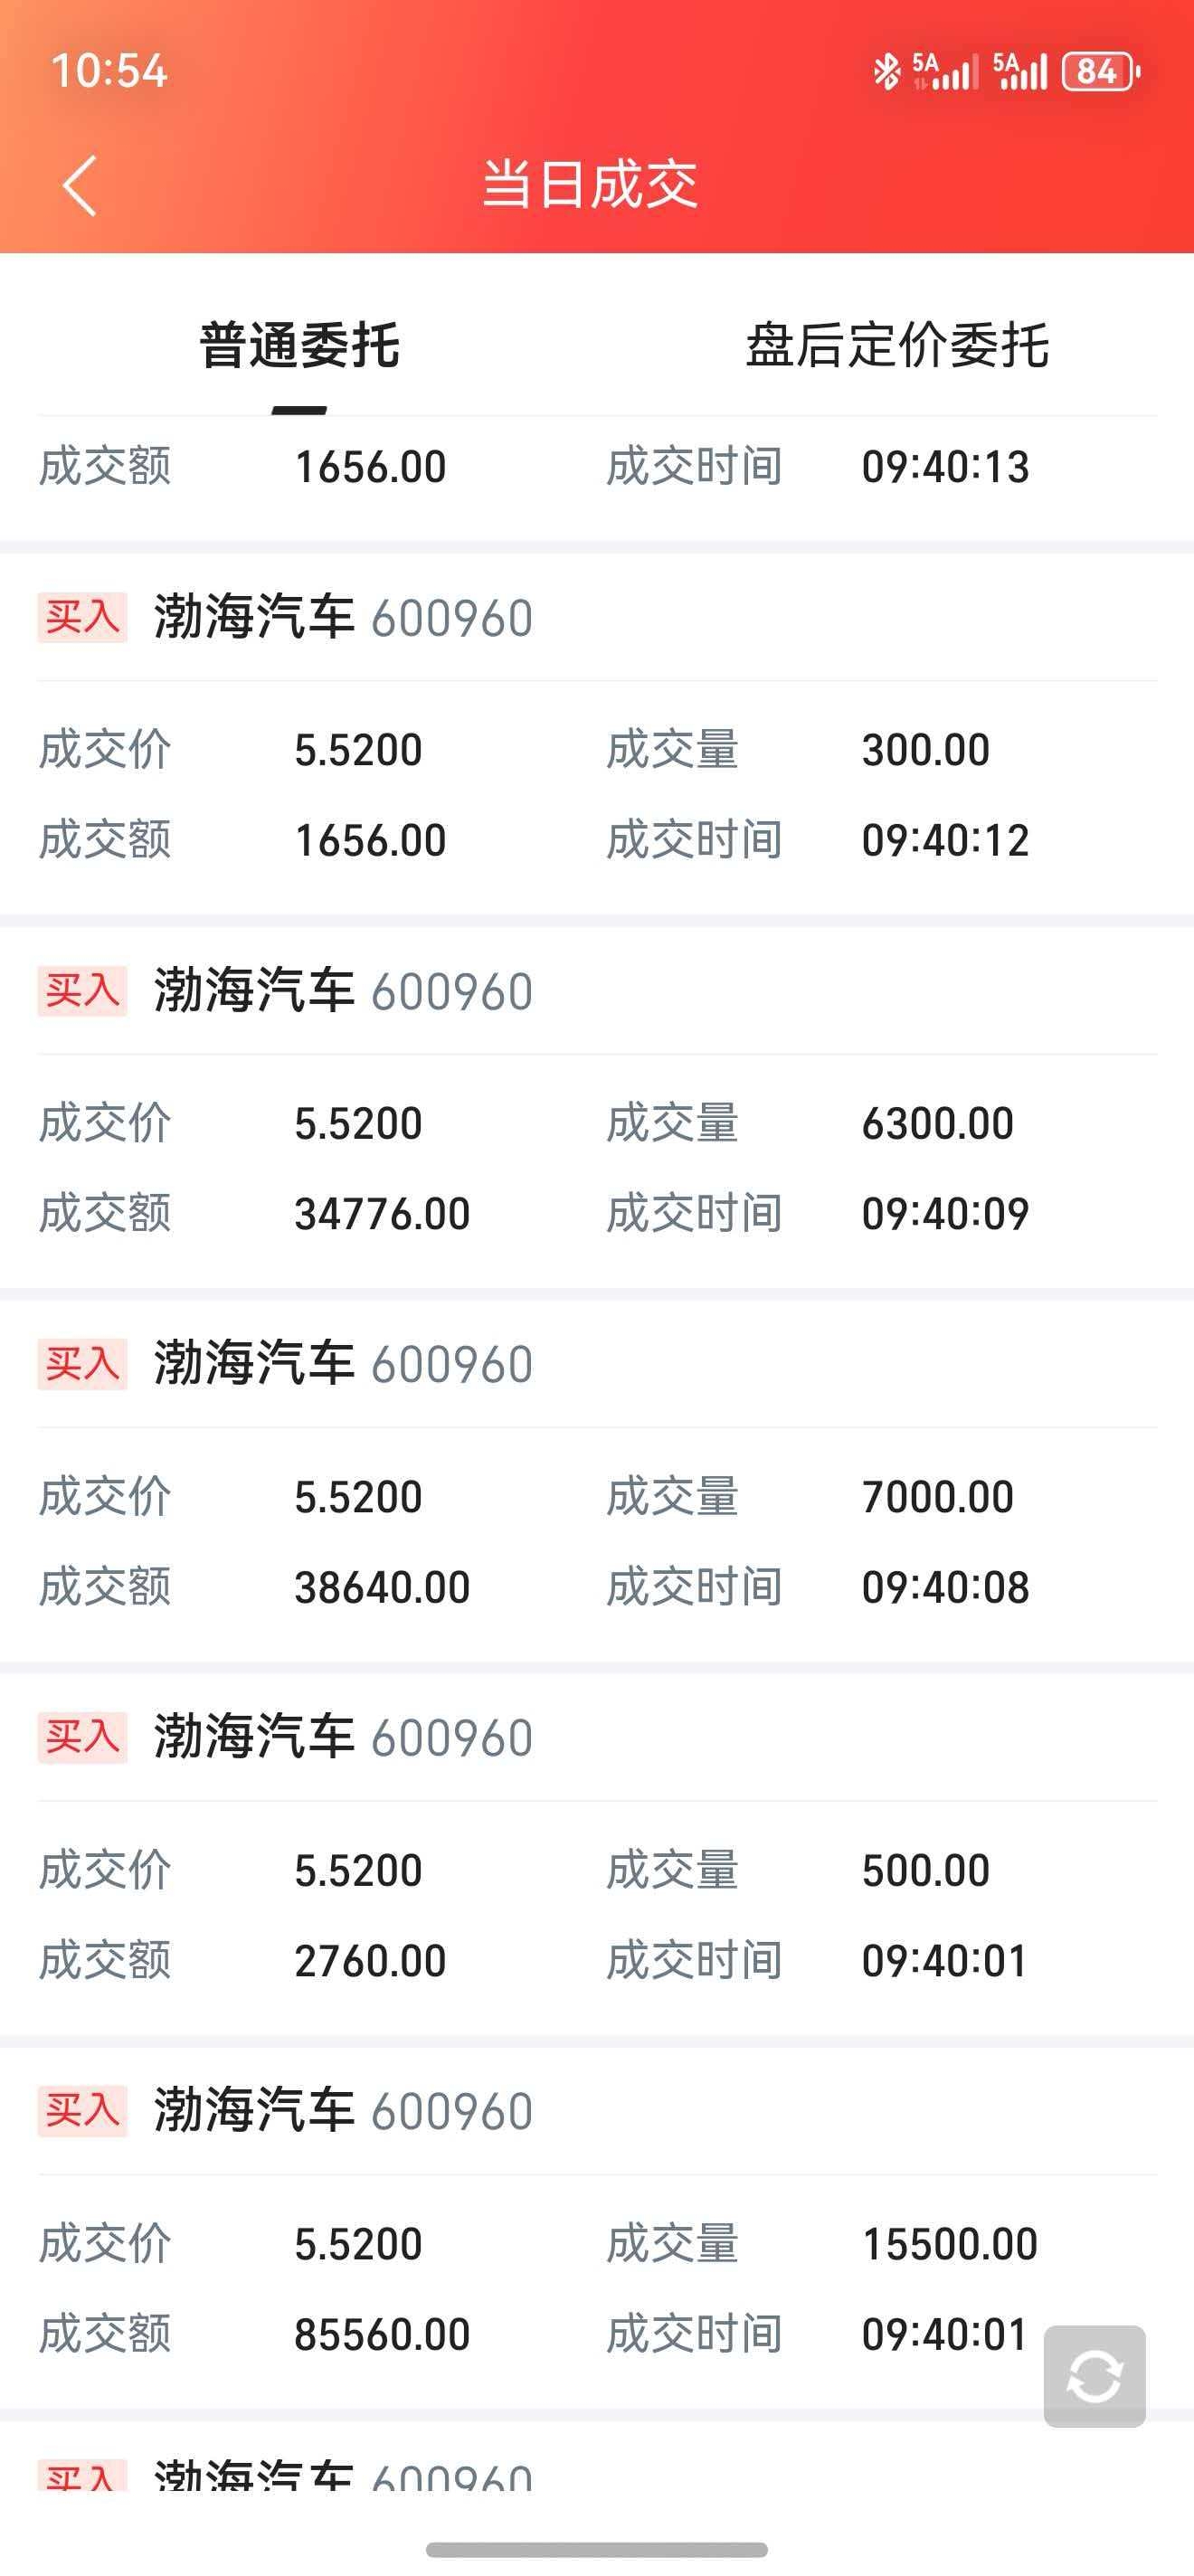Tap the 10:54 status bar clock
1194x2576 pixels.
pyautogui.click(x=109, y=71)
